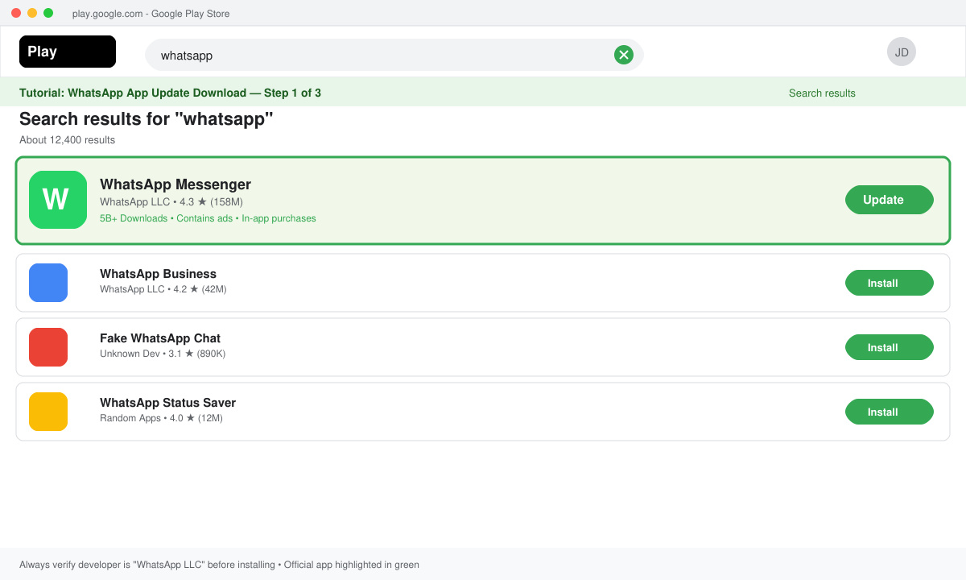Click 'Random Apps • 4.0 ★ (12M)' line
The image size is (966, 580).
(161, 418)
